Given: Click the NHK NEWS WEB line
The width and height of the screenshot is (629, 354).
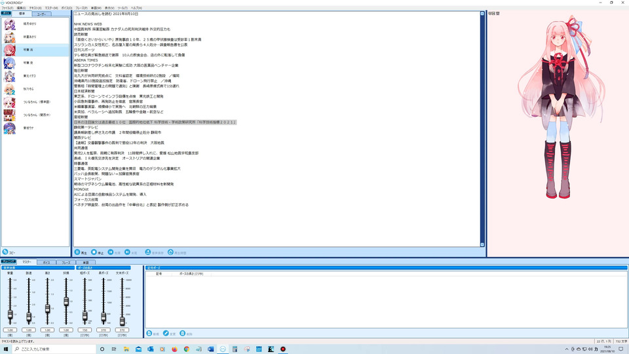Looking at the screenshot, I should [x=88, y=24].
